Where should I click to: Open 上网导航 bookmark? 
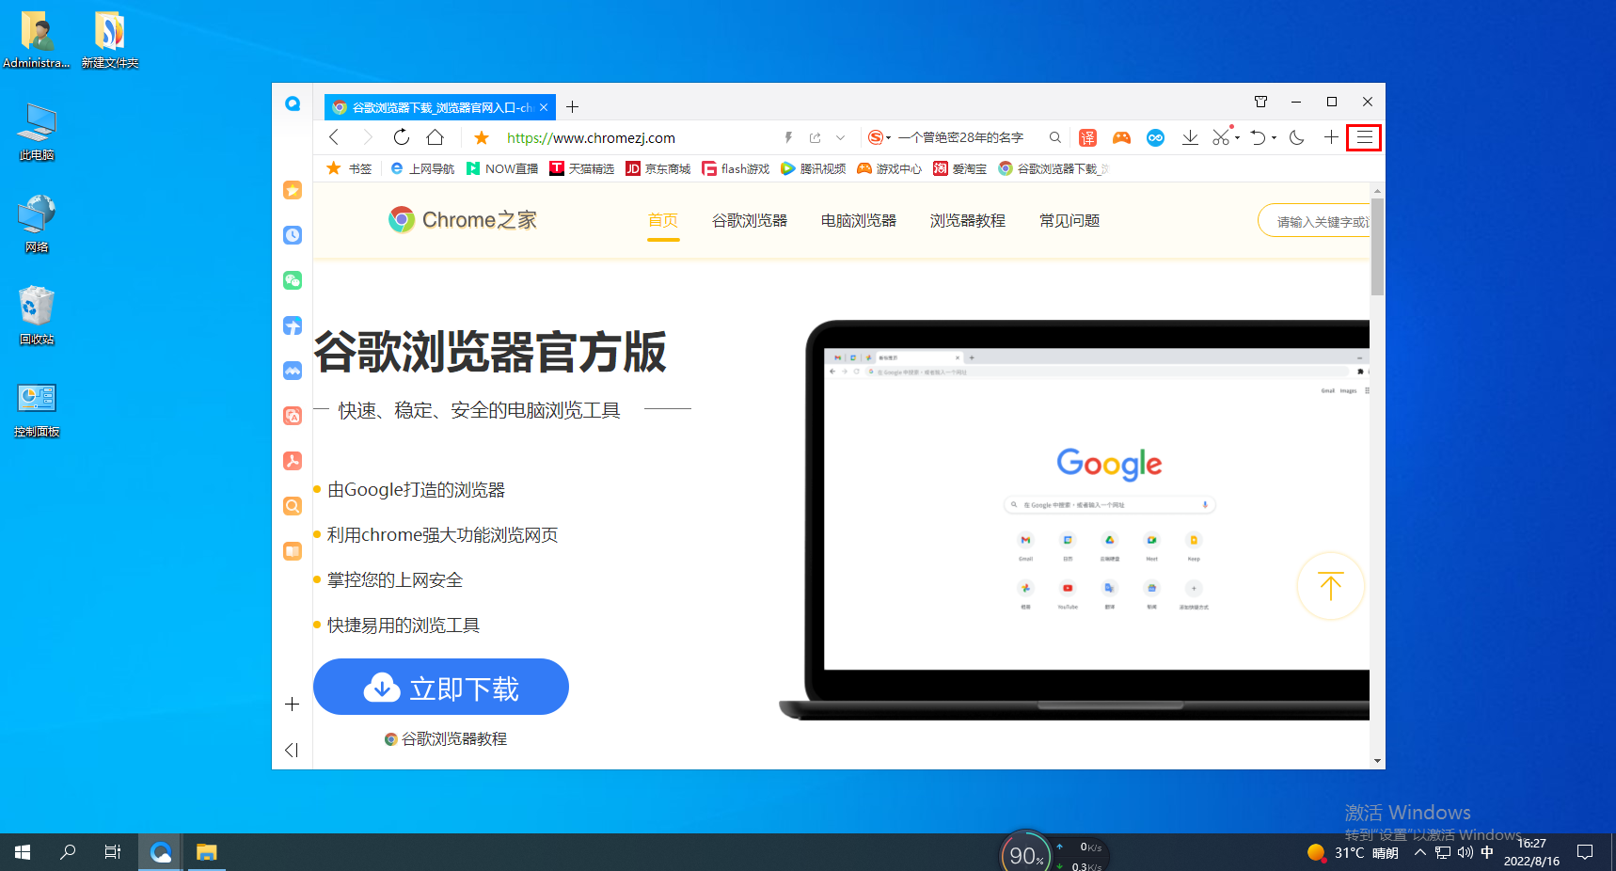422,169
